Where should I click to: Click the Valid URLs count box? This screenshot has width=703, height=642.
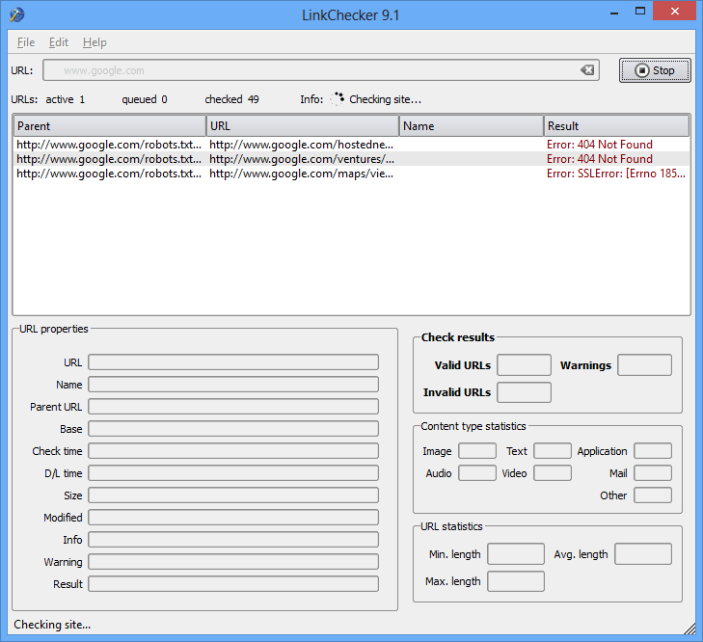pyautogui.click(x=524, y=365)
